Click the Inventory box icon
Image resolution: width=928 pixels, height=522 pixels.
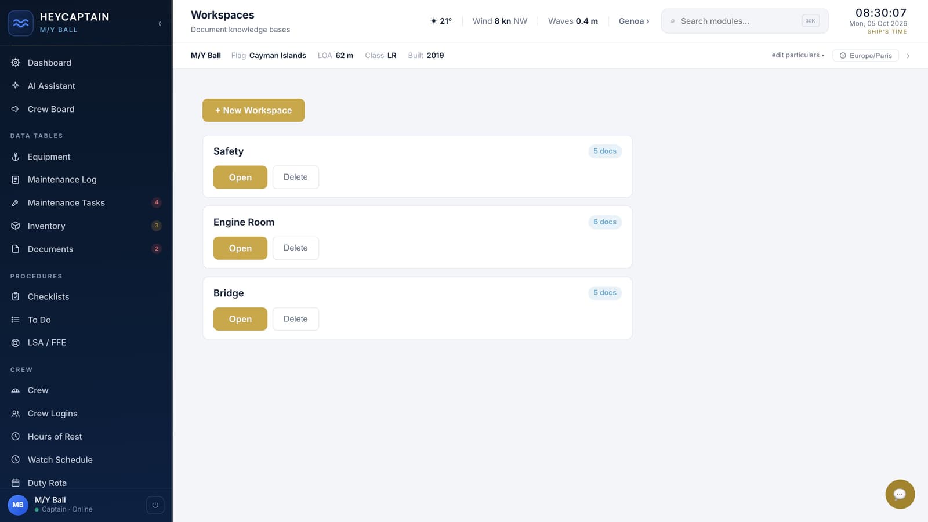coord(16,226)
